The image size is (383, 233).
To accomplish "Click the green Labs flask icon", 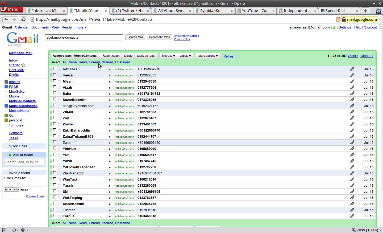I will [334, 27].
